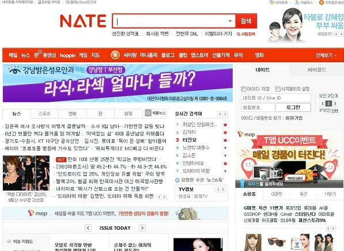Viewport: 344px width, 251px height.
Task: Switch to the 화제 tab
Action: tap(128, 113)
